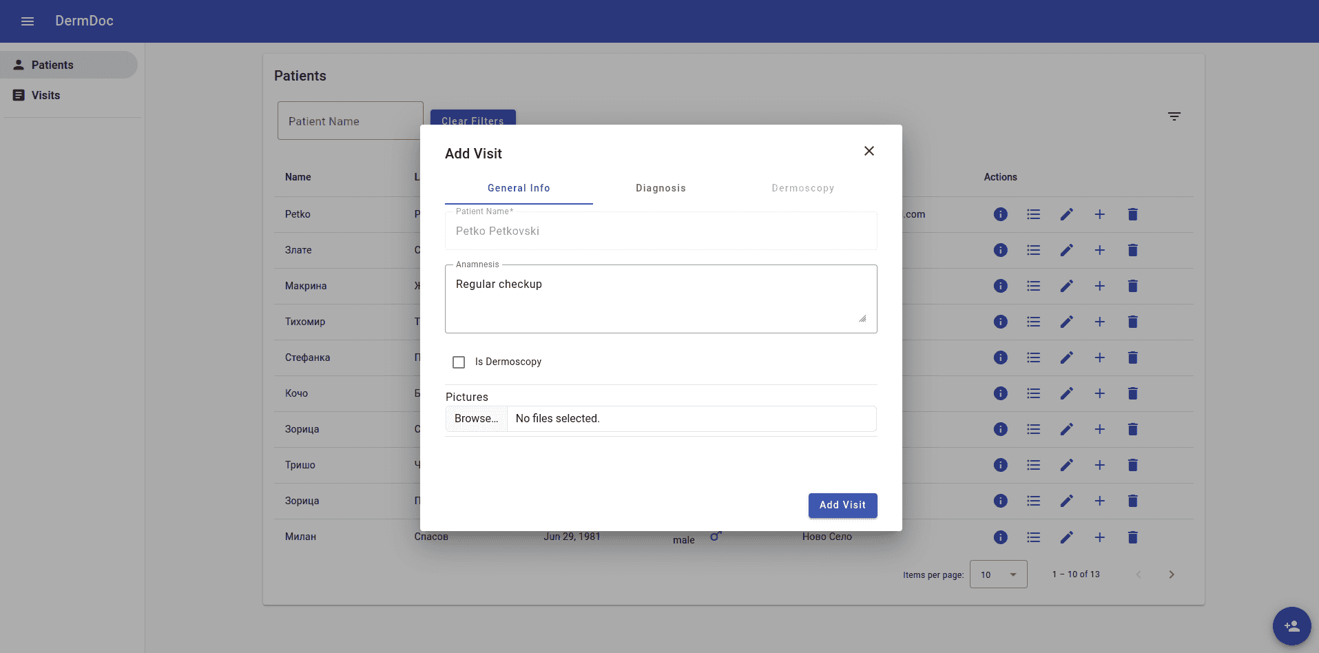Click the add patient floating button
The image size is (1319, 653).
tap(1291, 626)
